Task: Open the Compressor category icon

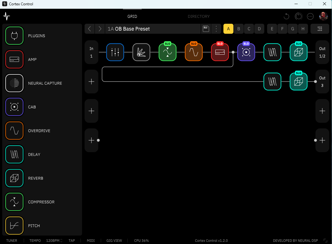Action: 14,202
